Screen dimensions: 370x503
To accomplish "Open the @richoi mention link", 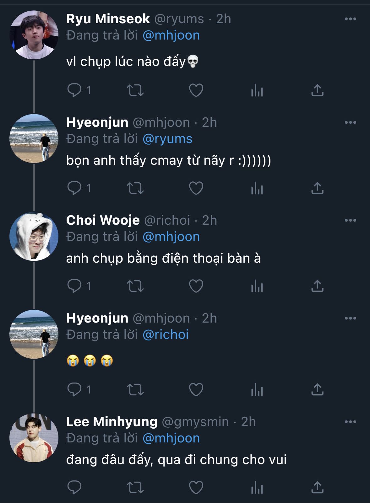I will click(x=166, y=334).
